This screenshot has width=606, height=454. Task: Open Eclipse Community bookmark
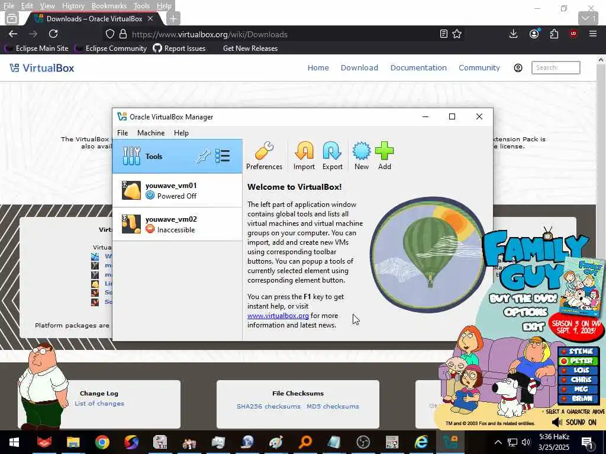tap(111, 48)
